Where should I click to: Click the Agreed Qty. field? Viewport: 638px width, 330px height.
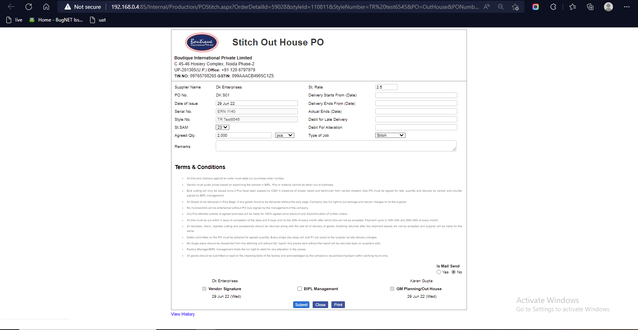coord(244,136)
